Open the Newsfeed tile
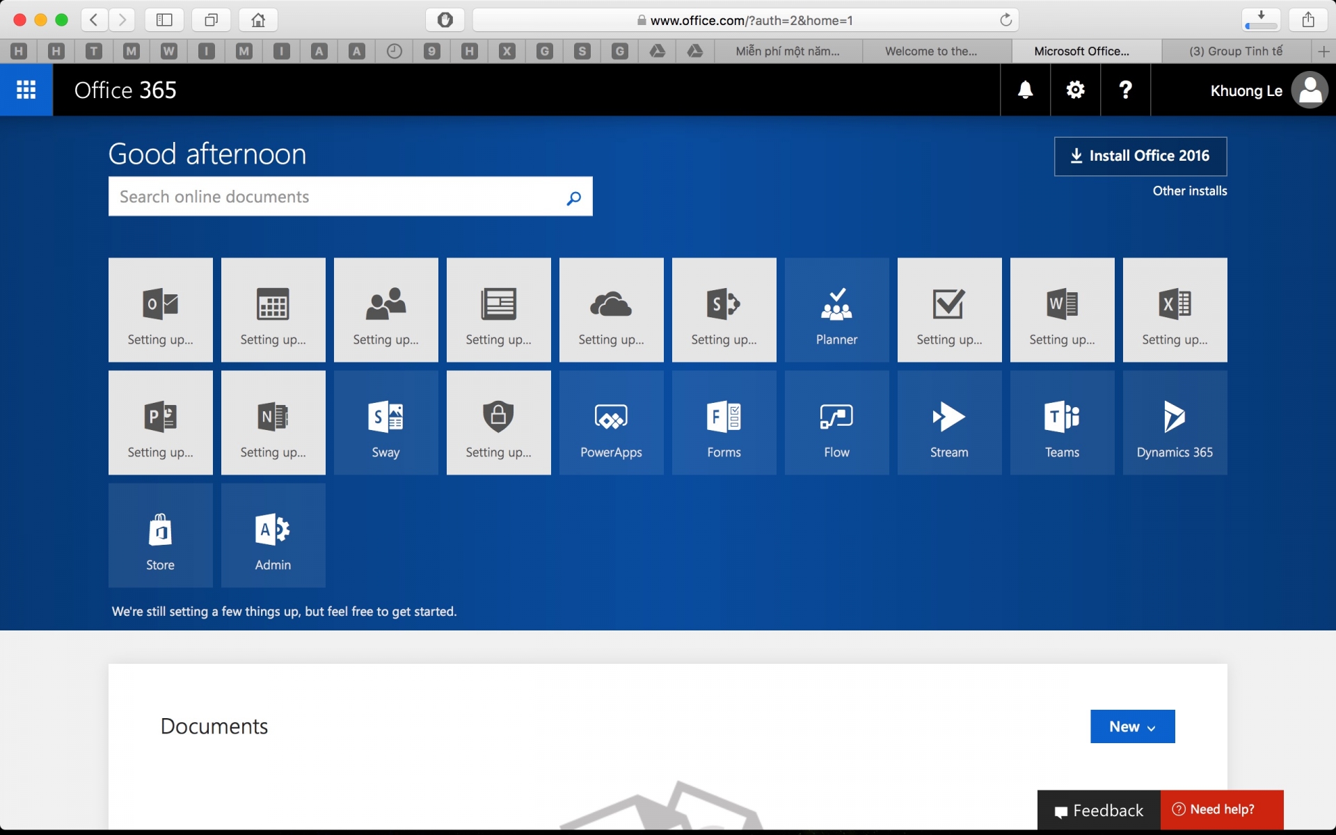Screen dimensions: 1336x835 point(499,310)
